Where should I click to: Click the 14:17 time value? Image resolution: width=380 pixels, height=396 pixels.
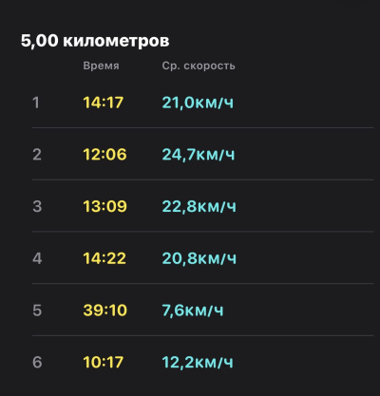click(104, 103)
